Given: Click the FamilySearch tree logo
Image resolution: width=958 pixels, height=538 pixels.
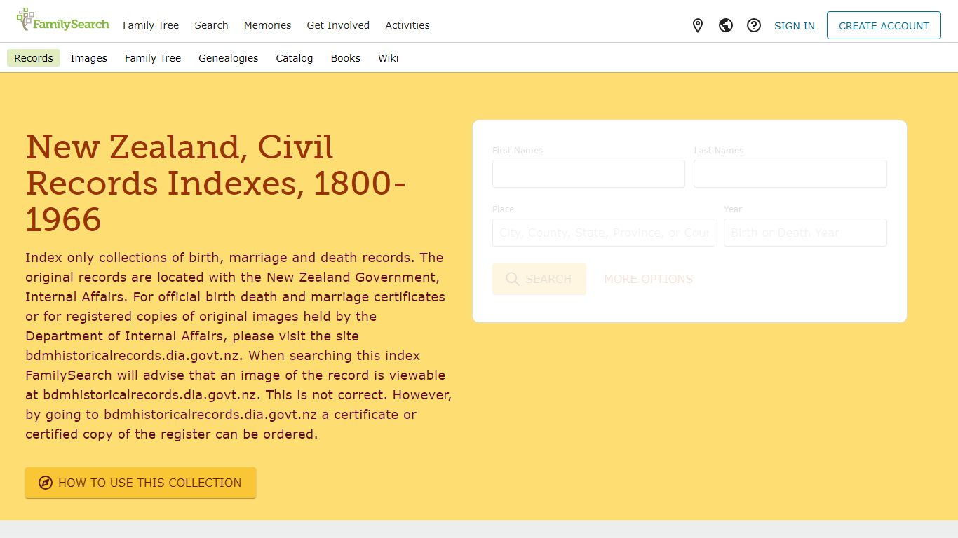Looking at the screenshot, I should point(62,20).
